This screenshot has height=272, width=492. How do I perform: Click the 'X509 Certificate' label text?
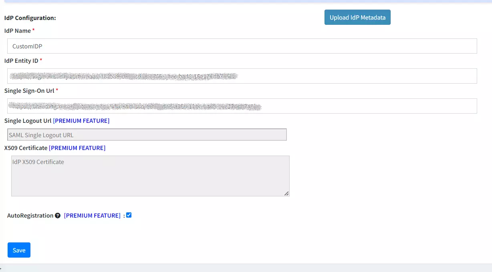click(x=26, y=148)
